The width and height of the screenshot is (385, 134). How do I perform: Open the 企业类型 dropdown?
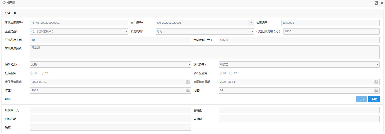[x=79, y=32]
